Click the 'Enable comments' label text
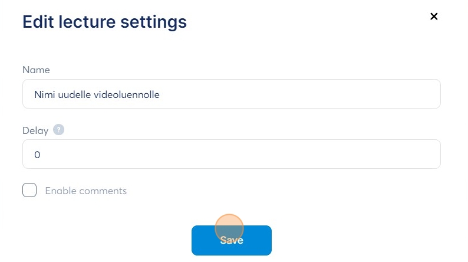Image resolution: width=468 pixels, height=262 pixels. click(85, 191)
